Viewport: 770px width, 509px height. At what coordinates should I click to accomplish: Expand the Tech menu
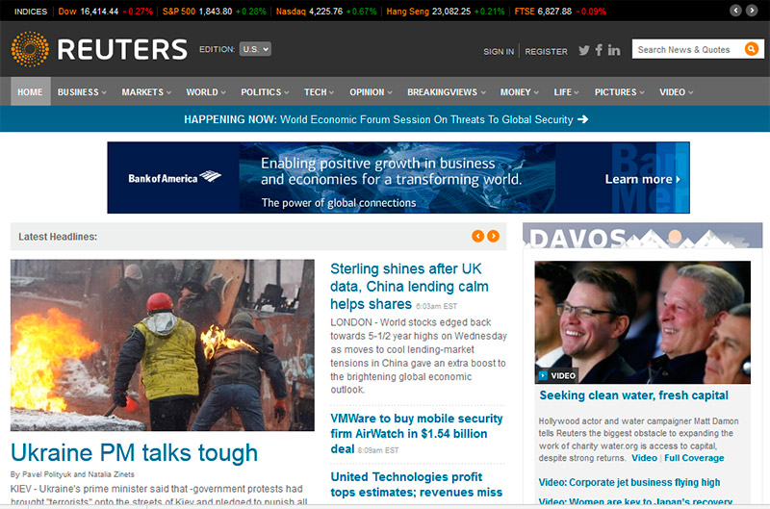pyautogui.click(x=319, y=91)
